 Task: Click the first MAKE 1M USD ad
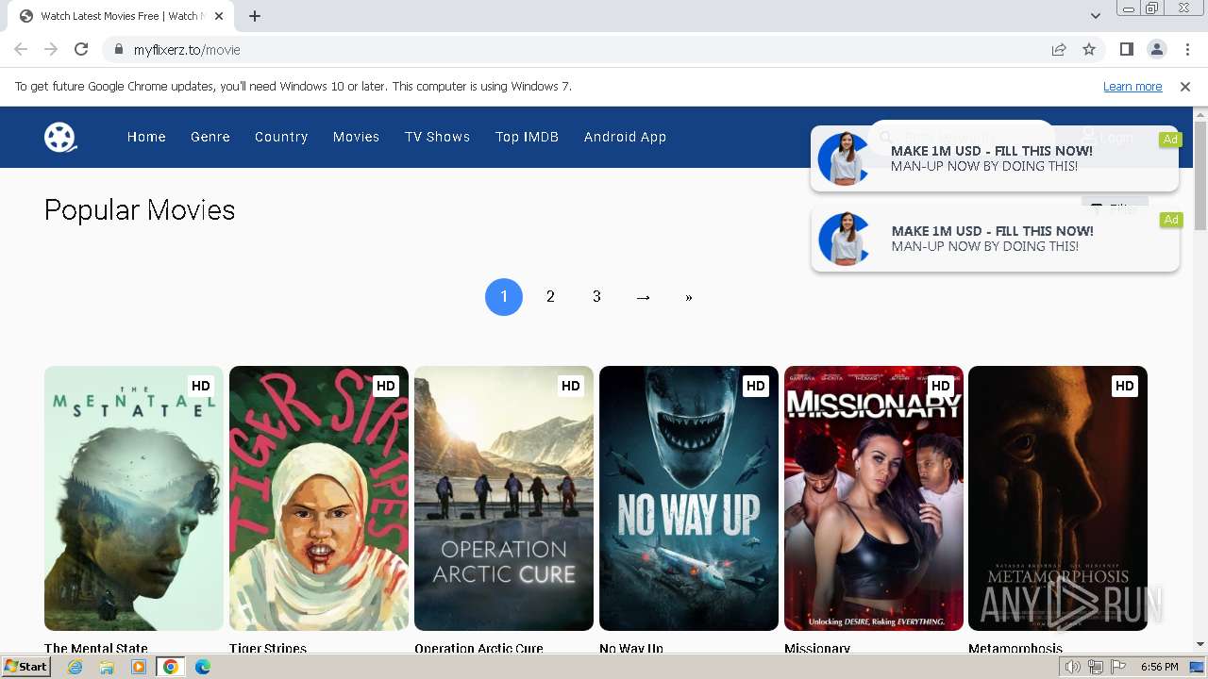995,158
